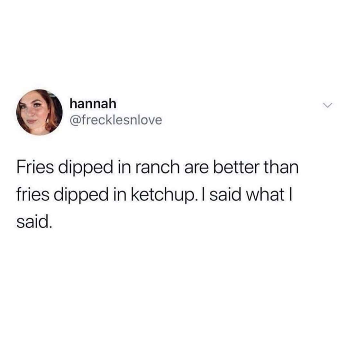Expand the tweet options chevron
Image resolution: width=347 pixels, height=345 pixels.
(x=327, y=105)
